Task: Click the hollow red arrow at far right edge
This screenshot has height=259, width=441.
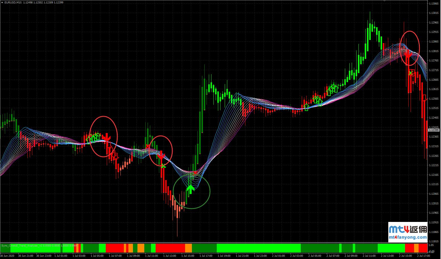Action: 424,99
